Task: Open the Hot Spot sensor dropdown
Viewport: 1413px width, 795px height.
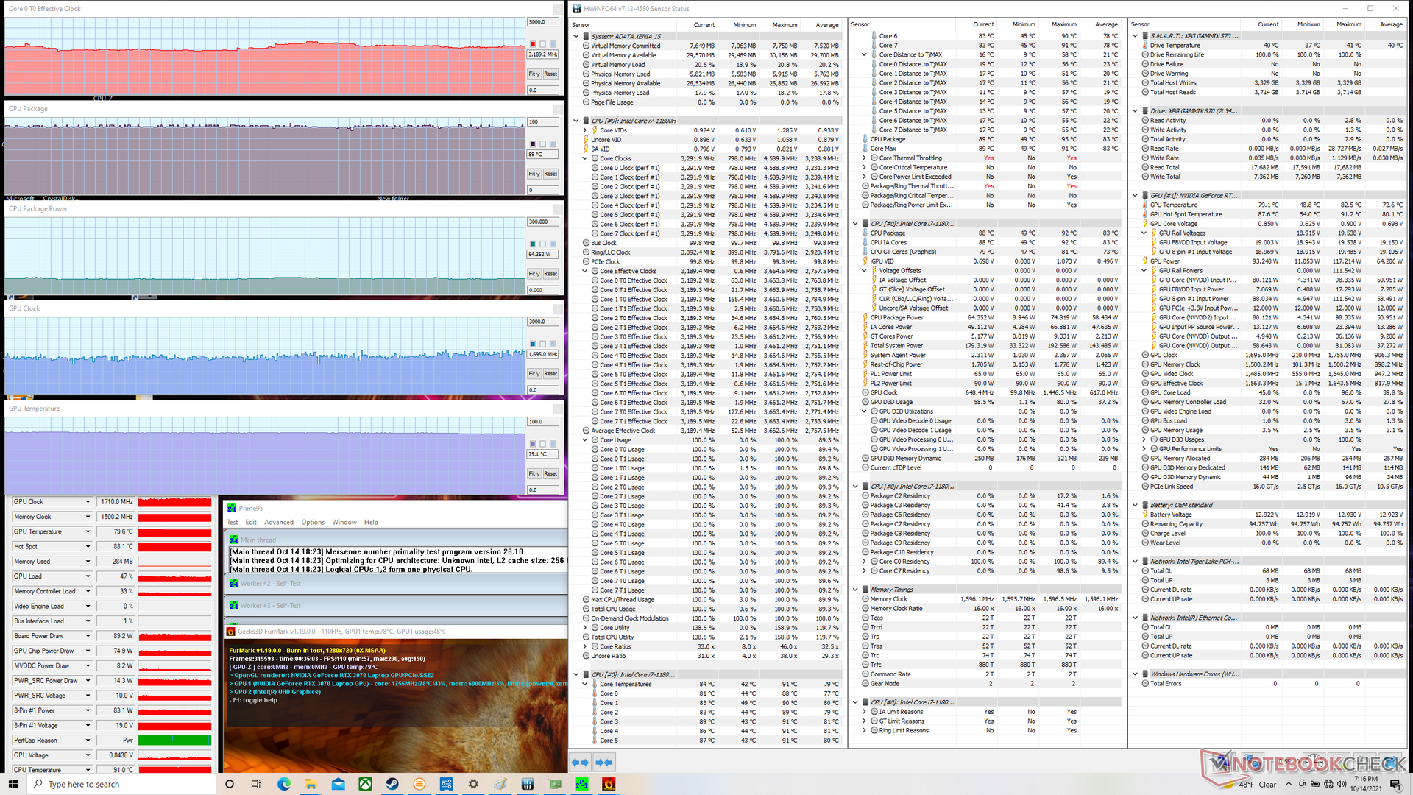Action: [88, 547]
